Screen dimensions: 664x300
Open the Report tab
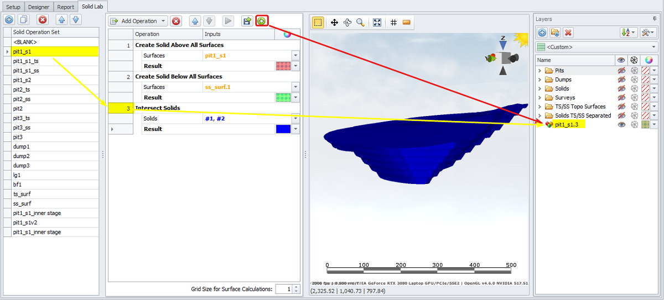point(65,7)
